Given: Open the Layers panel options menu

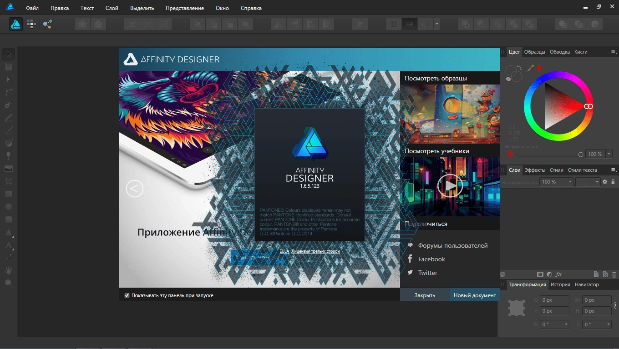Looking at the screenshot, I should 613,170.
